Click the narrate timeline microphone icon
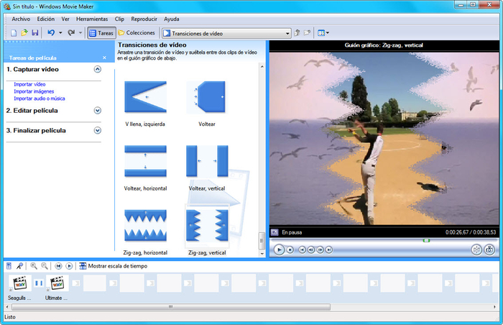Image resolution: width=503 pixels, height=325 pixels. pos(19,266)
